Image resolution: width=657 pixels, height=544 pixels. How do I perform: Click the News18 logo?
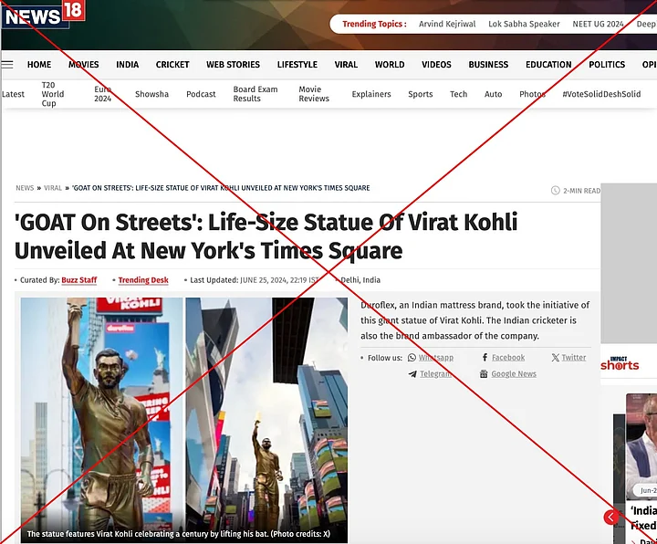(x=43, y=16)
